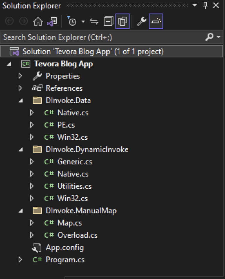Expand the Properties node
This screenshot has height=279, width=225.
(x=20, y=76)
